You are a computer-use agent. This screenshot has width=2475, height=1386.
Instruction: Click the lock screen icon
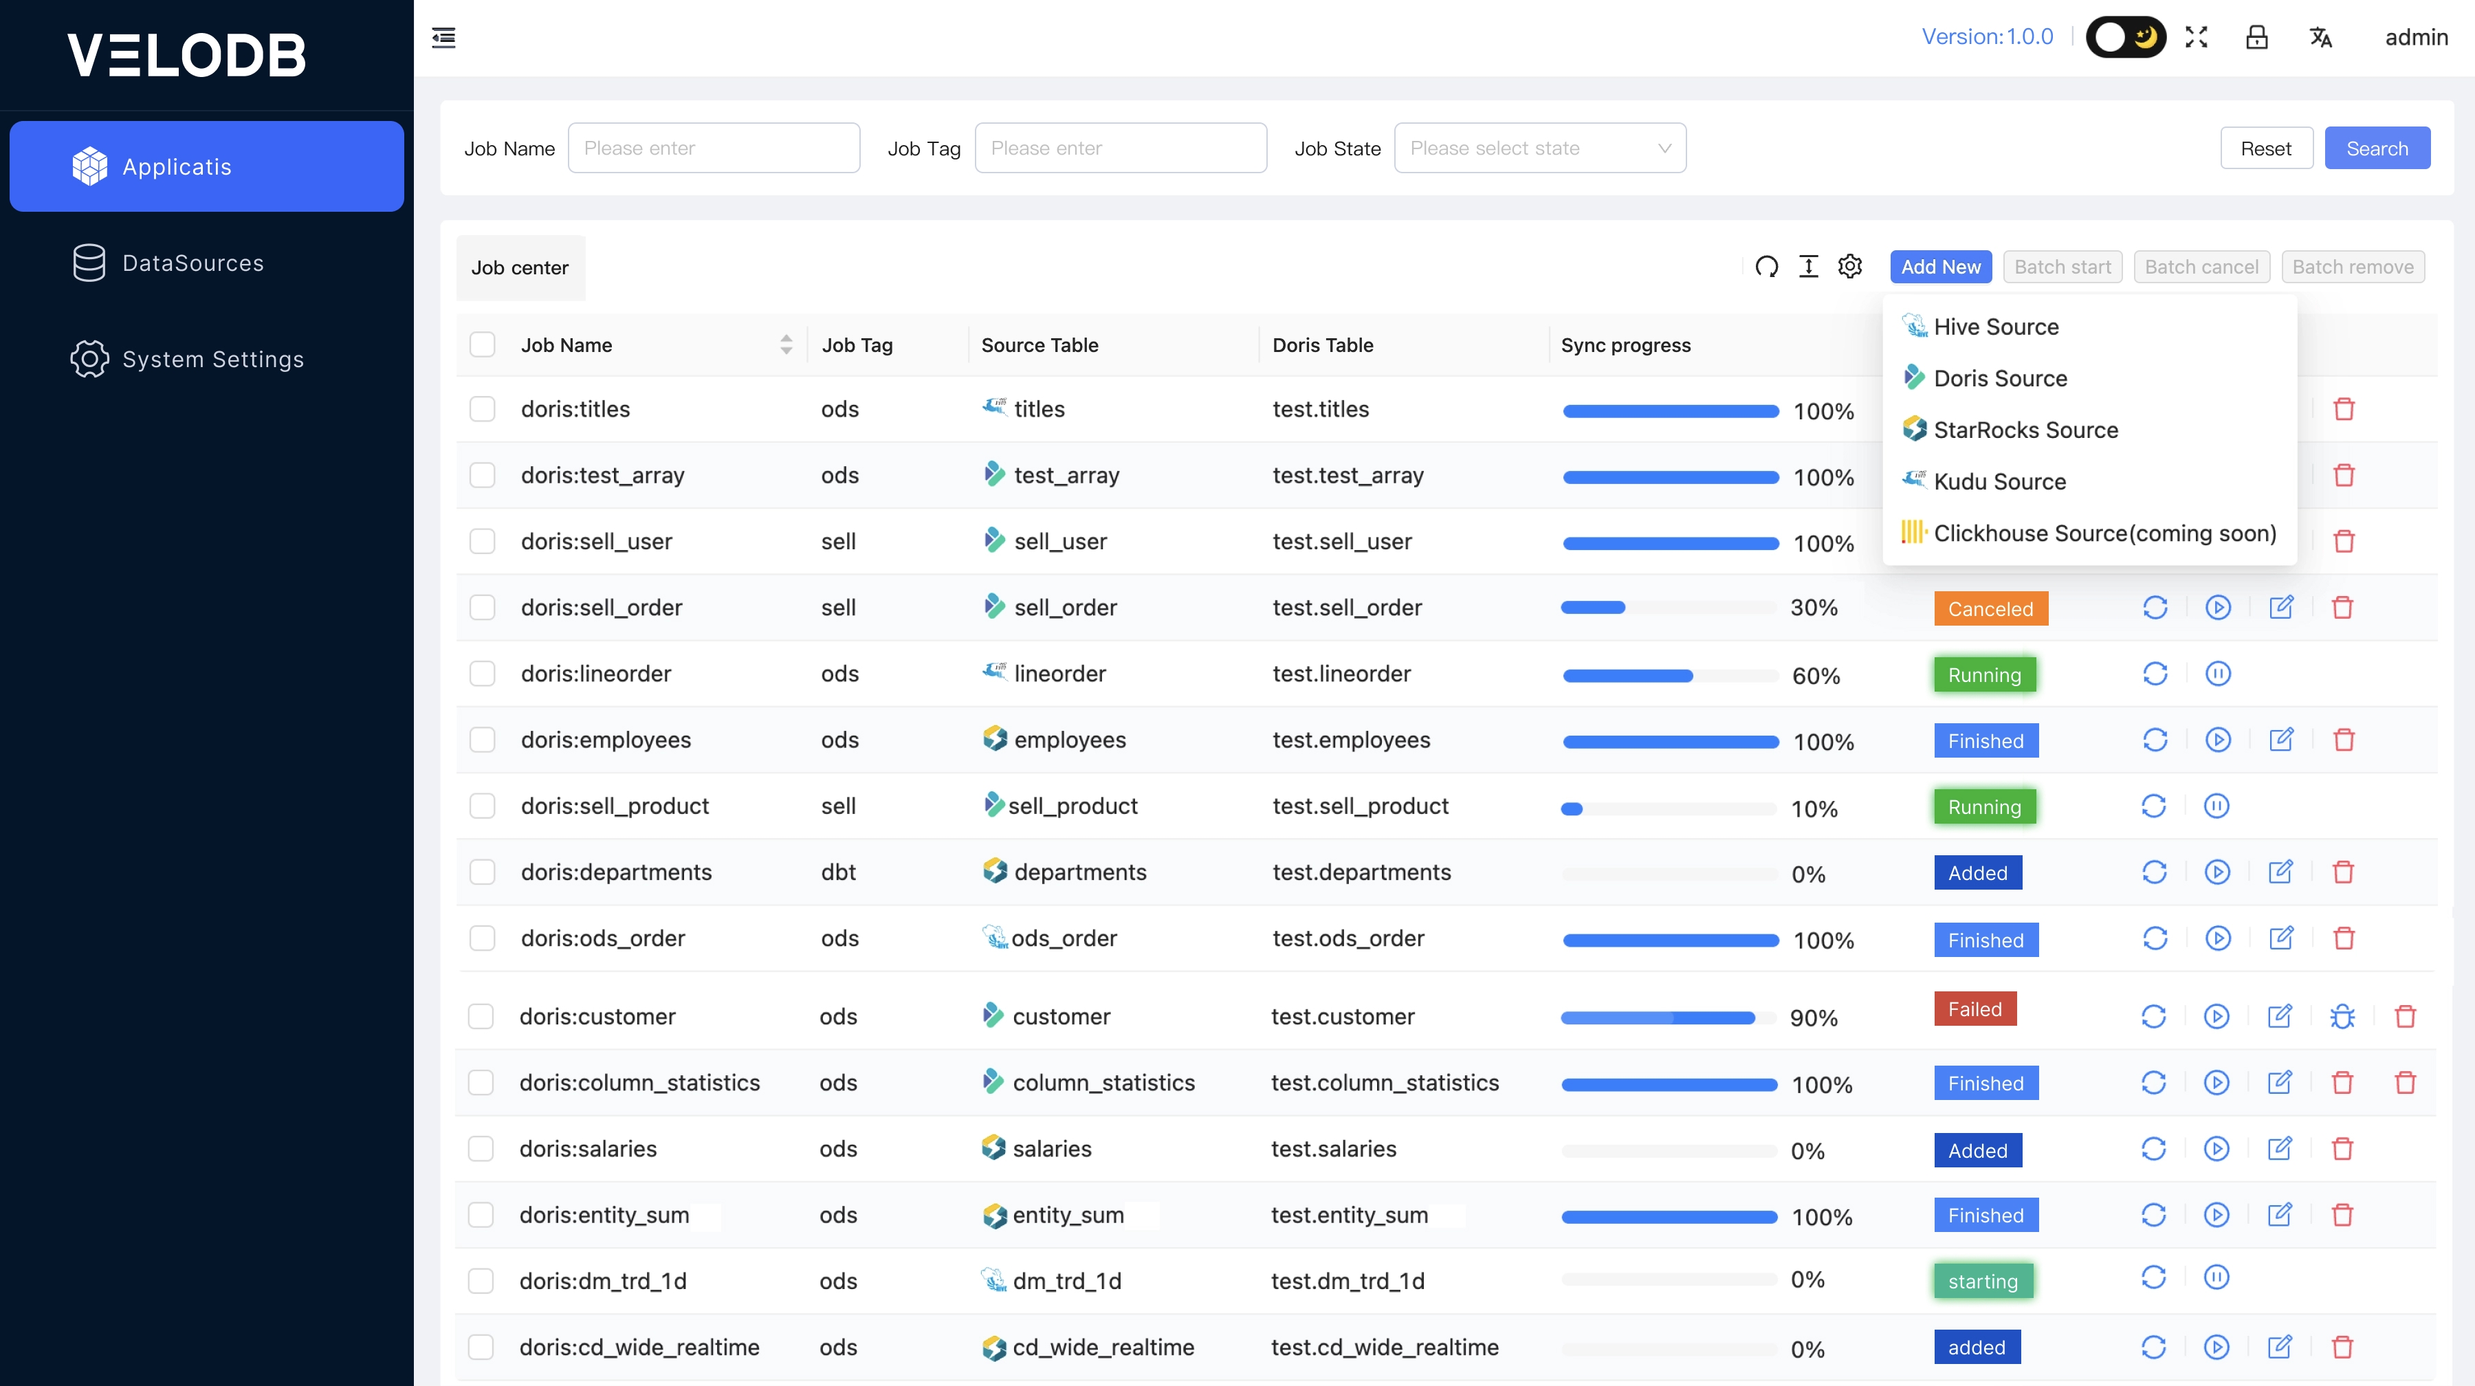tap(2257, 37)
